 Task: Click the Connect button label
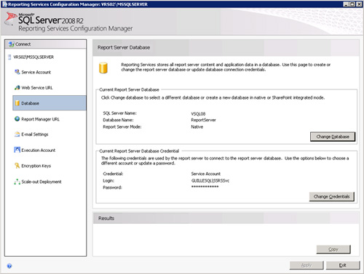(x=23, y=44)
